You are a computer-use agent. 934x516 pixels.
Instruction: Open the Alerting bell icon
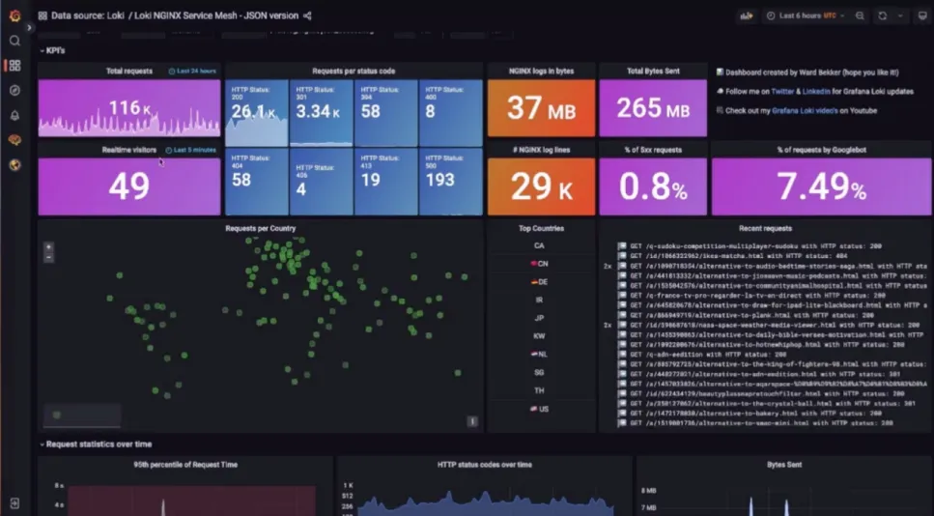[x=14, y=116]
